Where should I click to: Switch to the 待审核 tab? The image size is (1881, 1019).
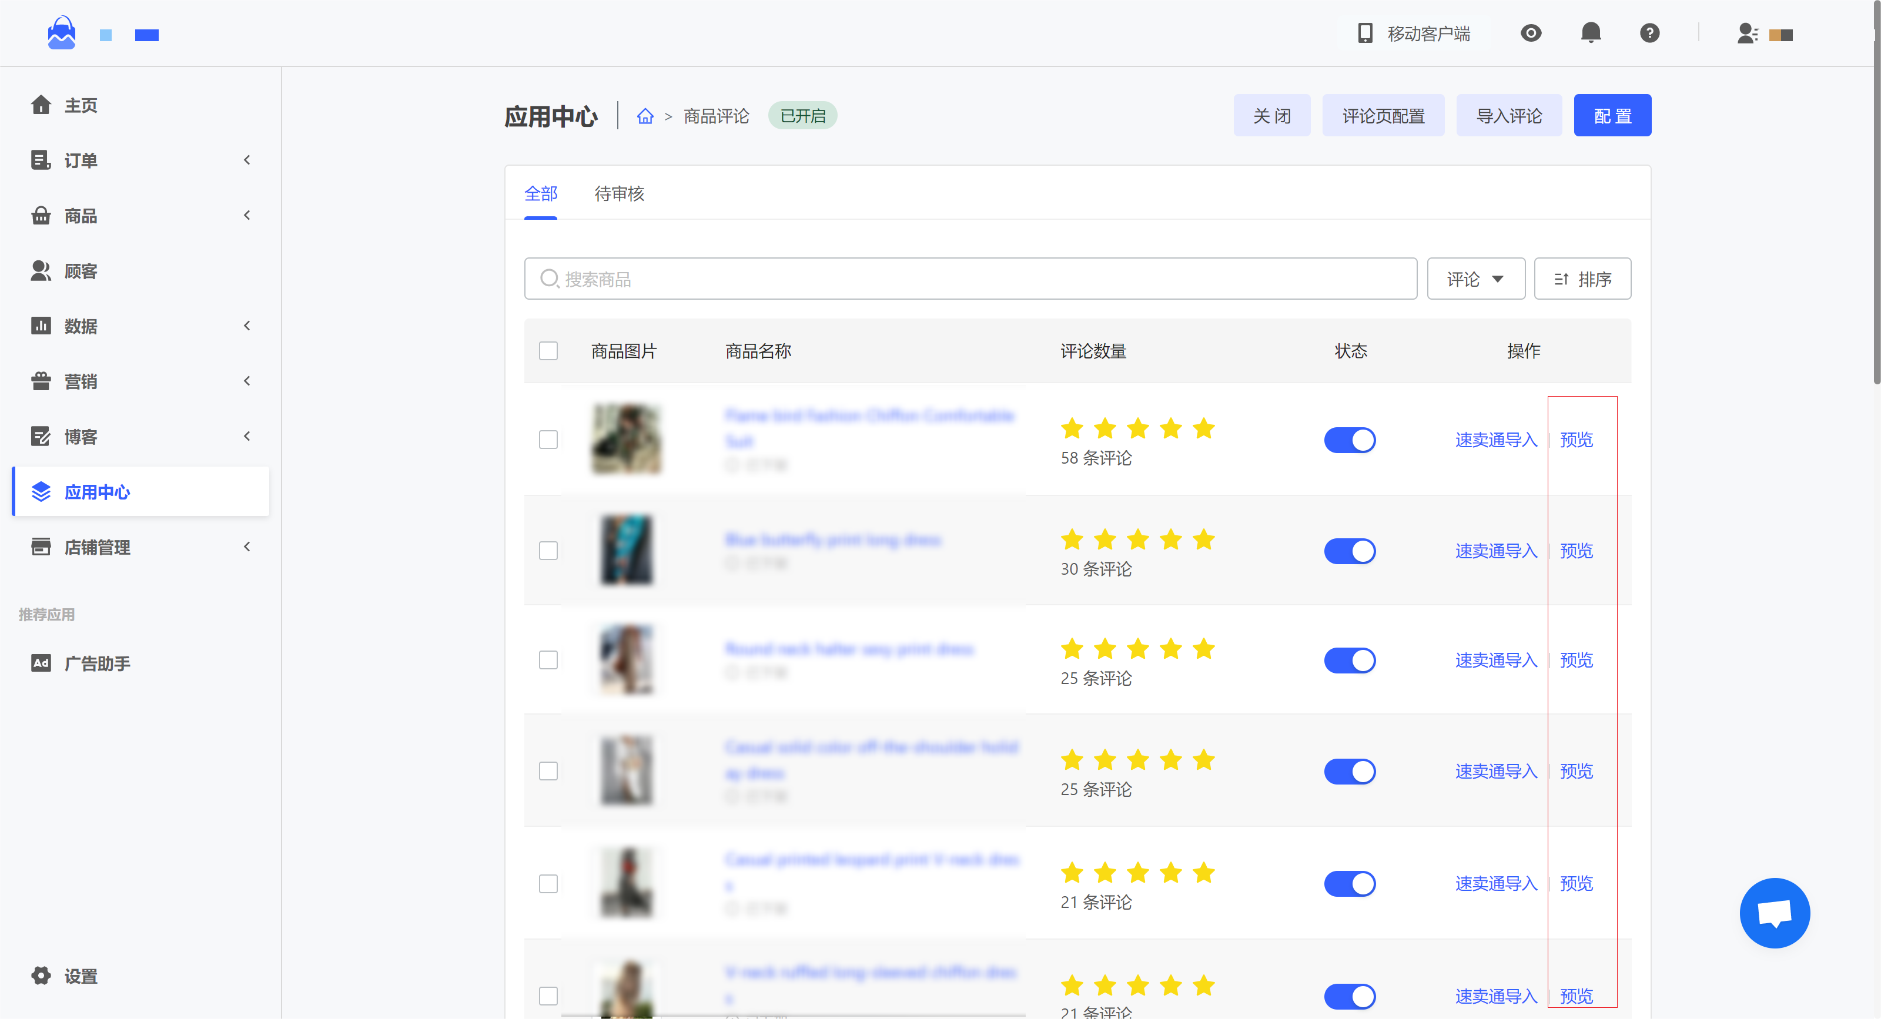click(619, 193)
